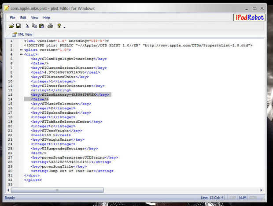Collapse the dict node on line 4
Viewport: 273px width, 206px height.
(x=21, y=54)
